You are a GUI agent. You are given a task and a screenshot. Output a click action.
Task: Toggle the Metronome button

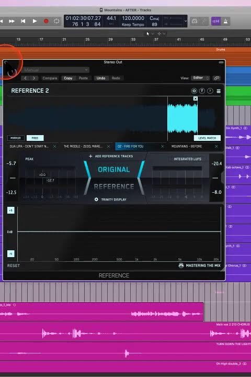tap(225, 21)
